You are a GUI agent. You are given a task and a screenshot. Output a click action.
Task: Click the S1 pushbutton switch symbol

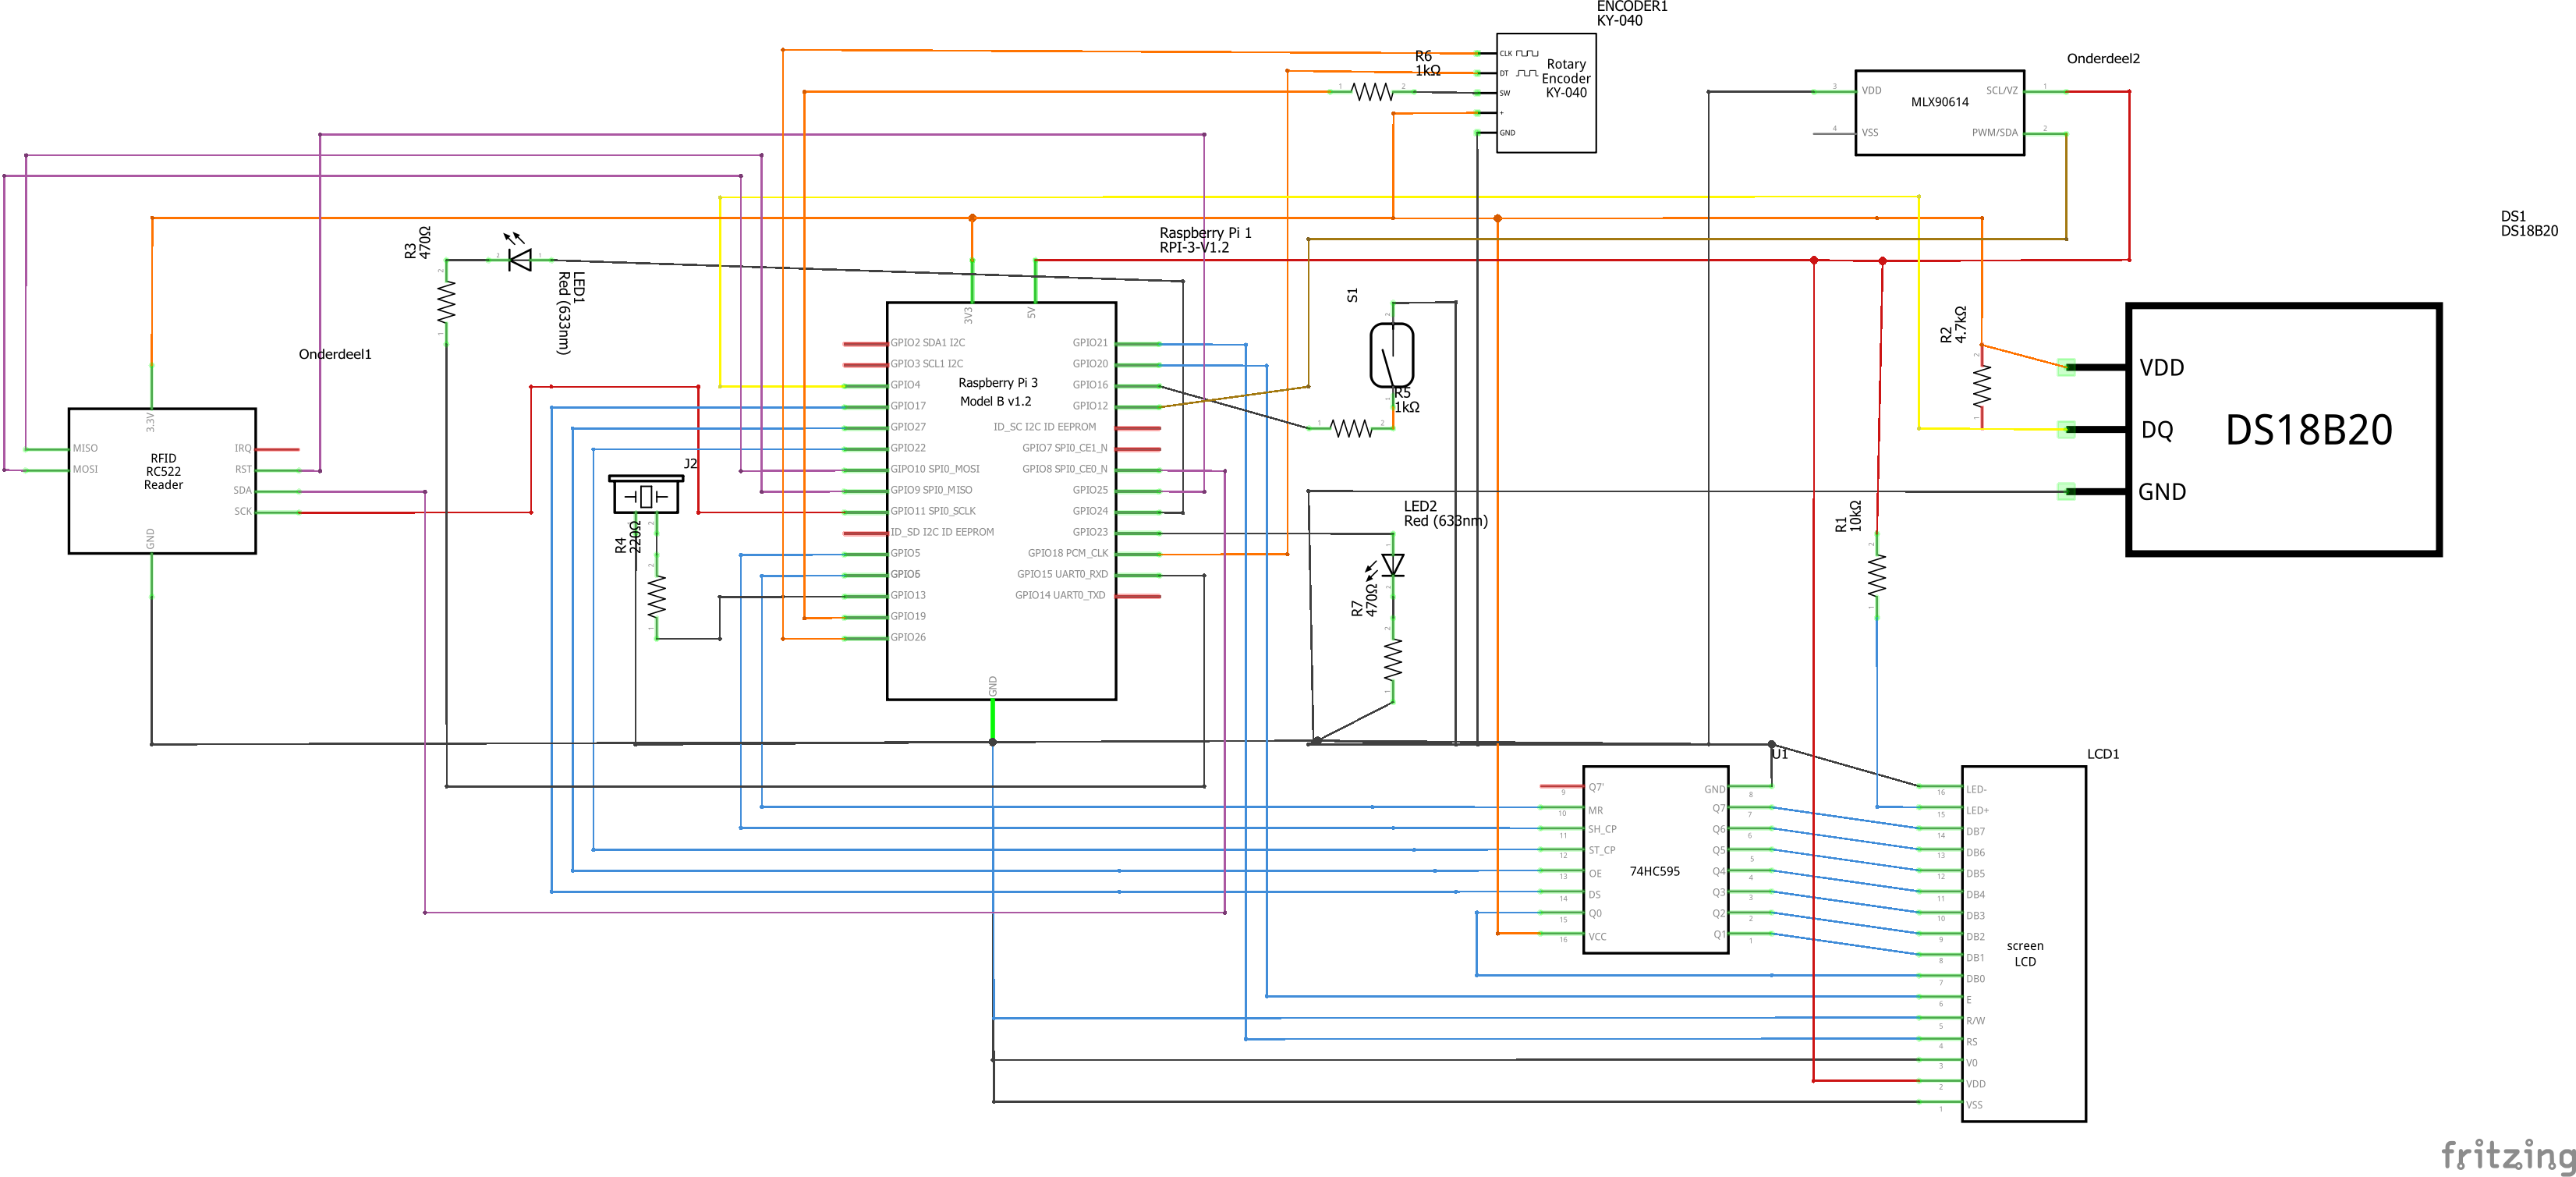[1391, 354]
